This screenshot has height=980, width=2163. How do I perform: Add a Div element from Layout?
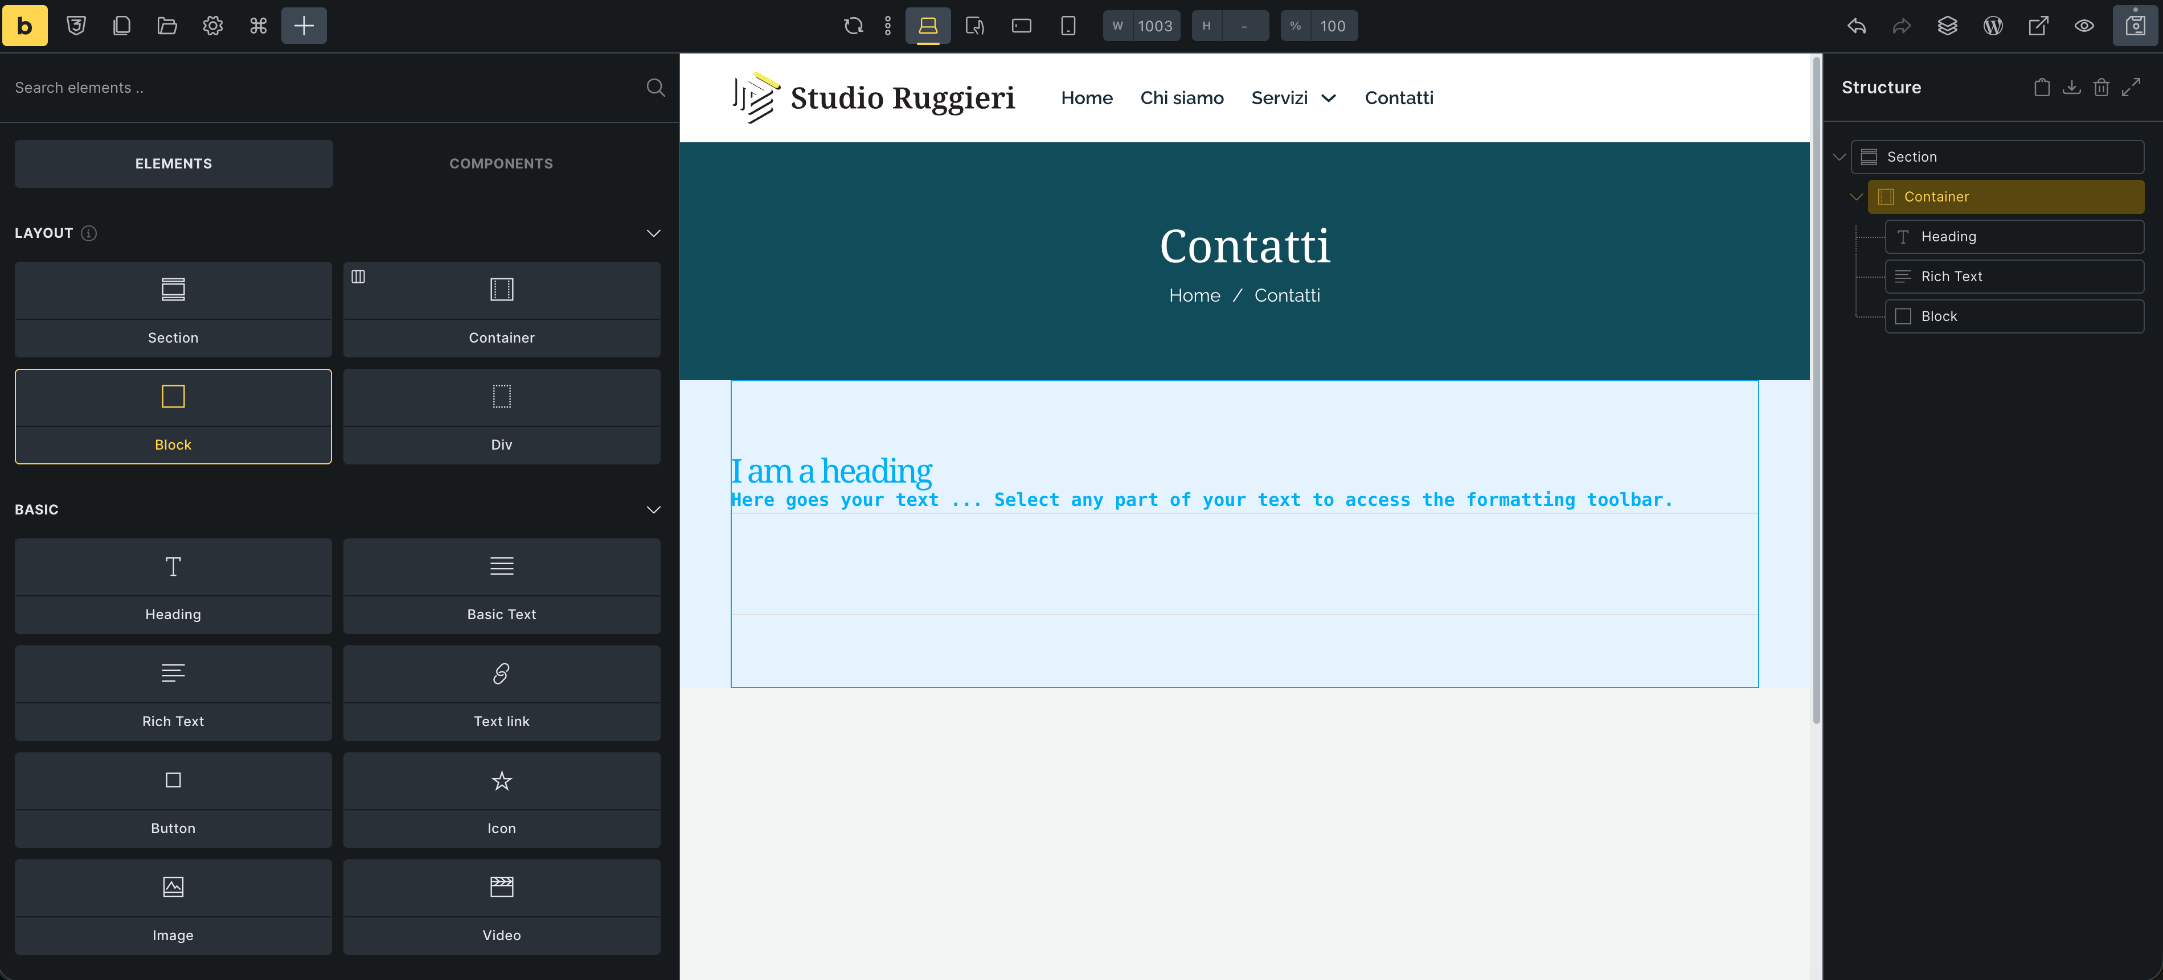point(501,416)
